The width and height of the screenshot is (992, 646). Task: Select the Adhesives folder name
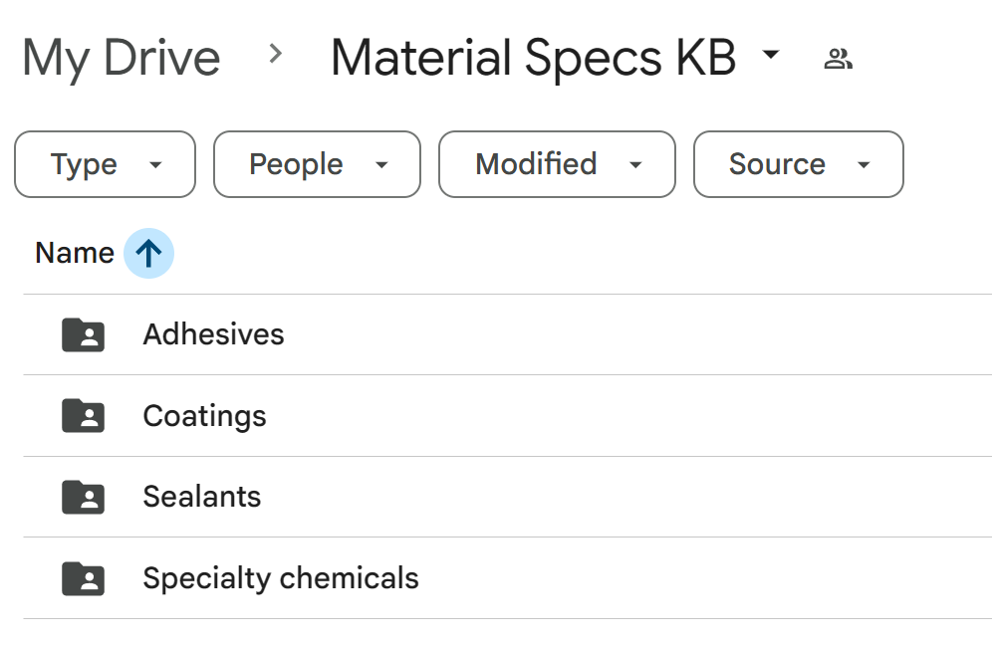213,334
